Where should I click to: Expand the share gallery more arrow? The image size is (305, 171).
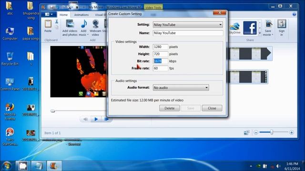260,33
